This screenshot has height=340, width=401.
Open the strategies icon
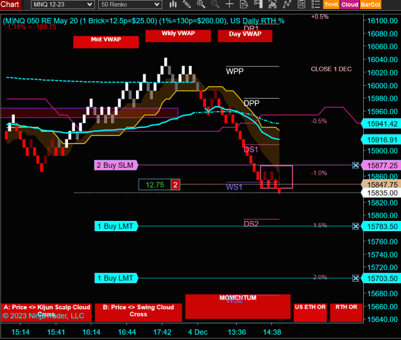point(302,4)
